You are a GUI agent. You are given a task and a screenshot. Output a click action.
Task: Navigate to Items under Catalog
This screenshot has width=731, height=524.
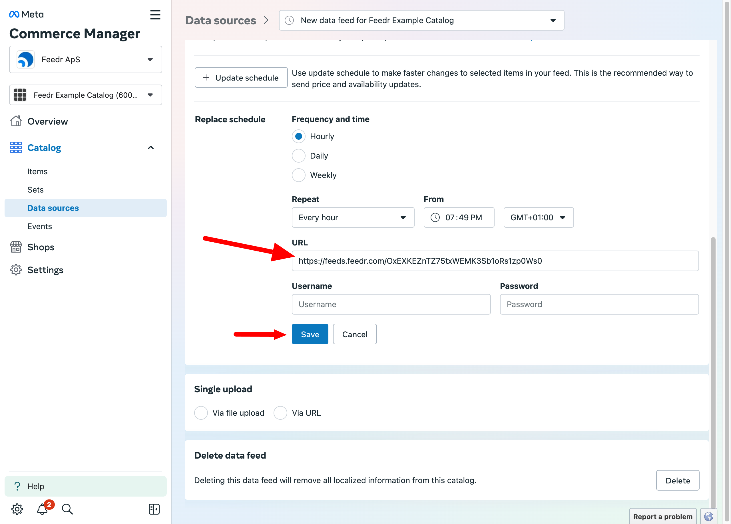pyautogui.click(x=37, y=171)
